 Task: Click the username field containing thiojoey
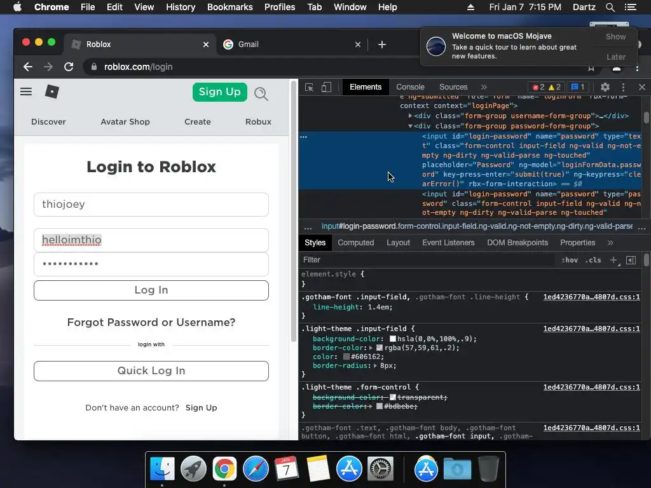tap(151, 205)
